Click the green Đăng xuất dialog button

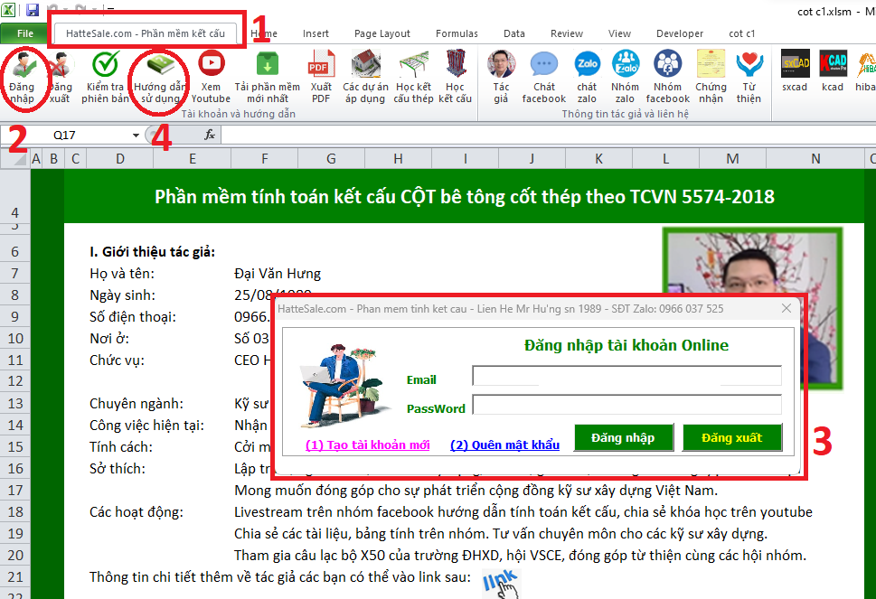(732, 437)
